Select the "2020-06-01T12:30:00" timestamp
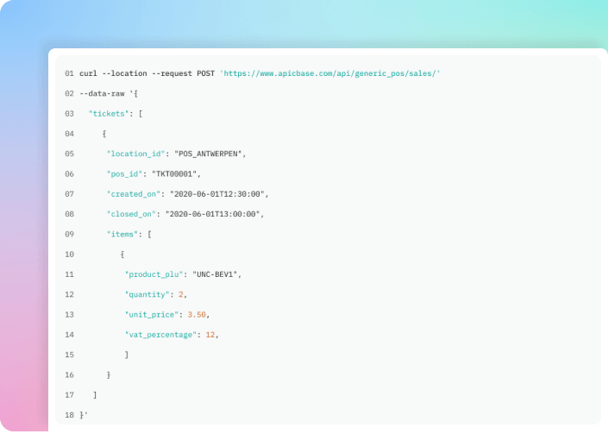This screenshot has width=608, height=434. (217, 194)
